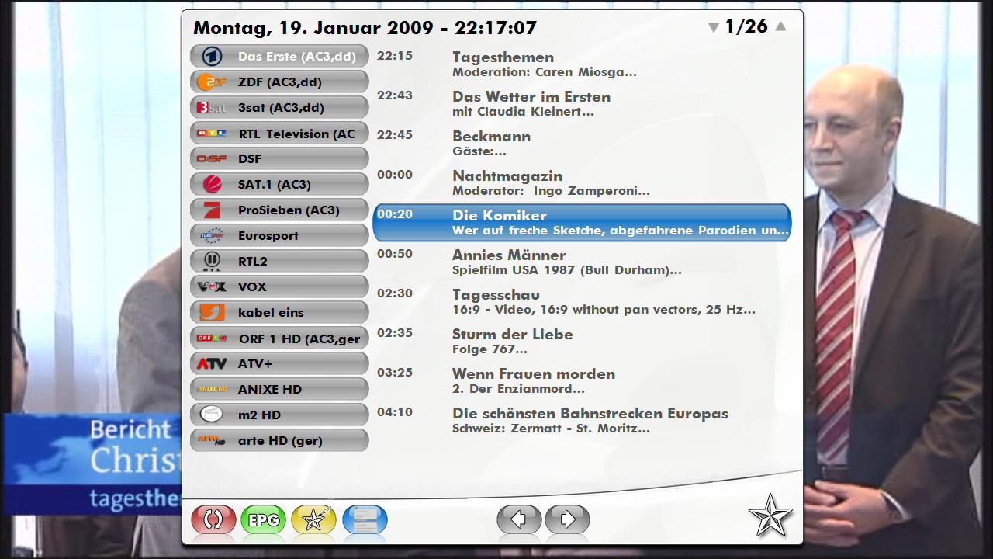Go to next page with down triangle
Image resolution: width=993 pixels, height=559 pixels.
[x=714, y=27]
